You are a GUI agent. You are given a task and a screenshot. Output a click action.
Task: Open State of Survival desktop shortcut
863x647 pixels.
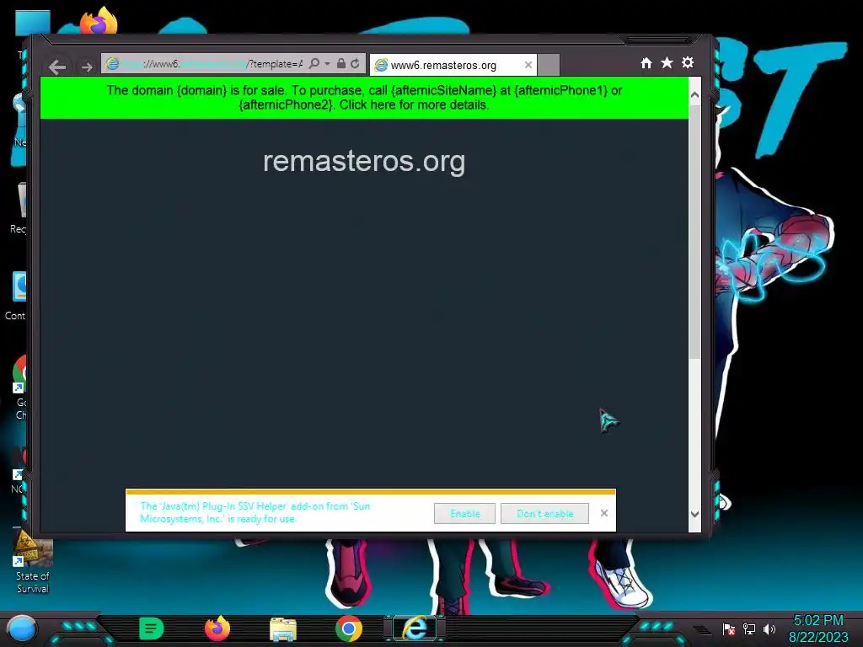point(33,562)
